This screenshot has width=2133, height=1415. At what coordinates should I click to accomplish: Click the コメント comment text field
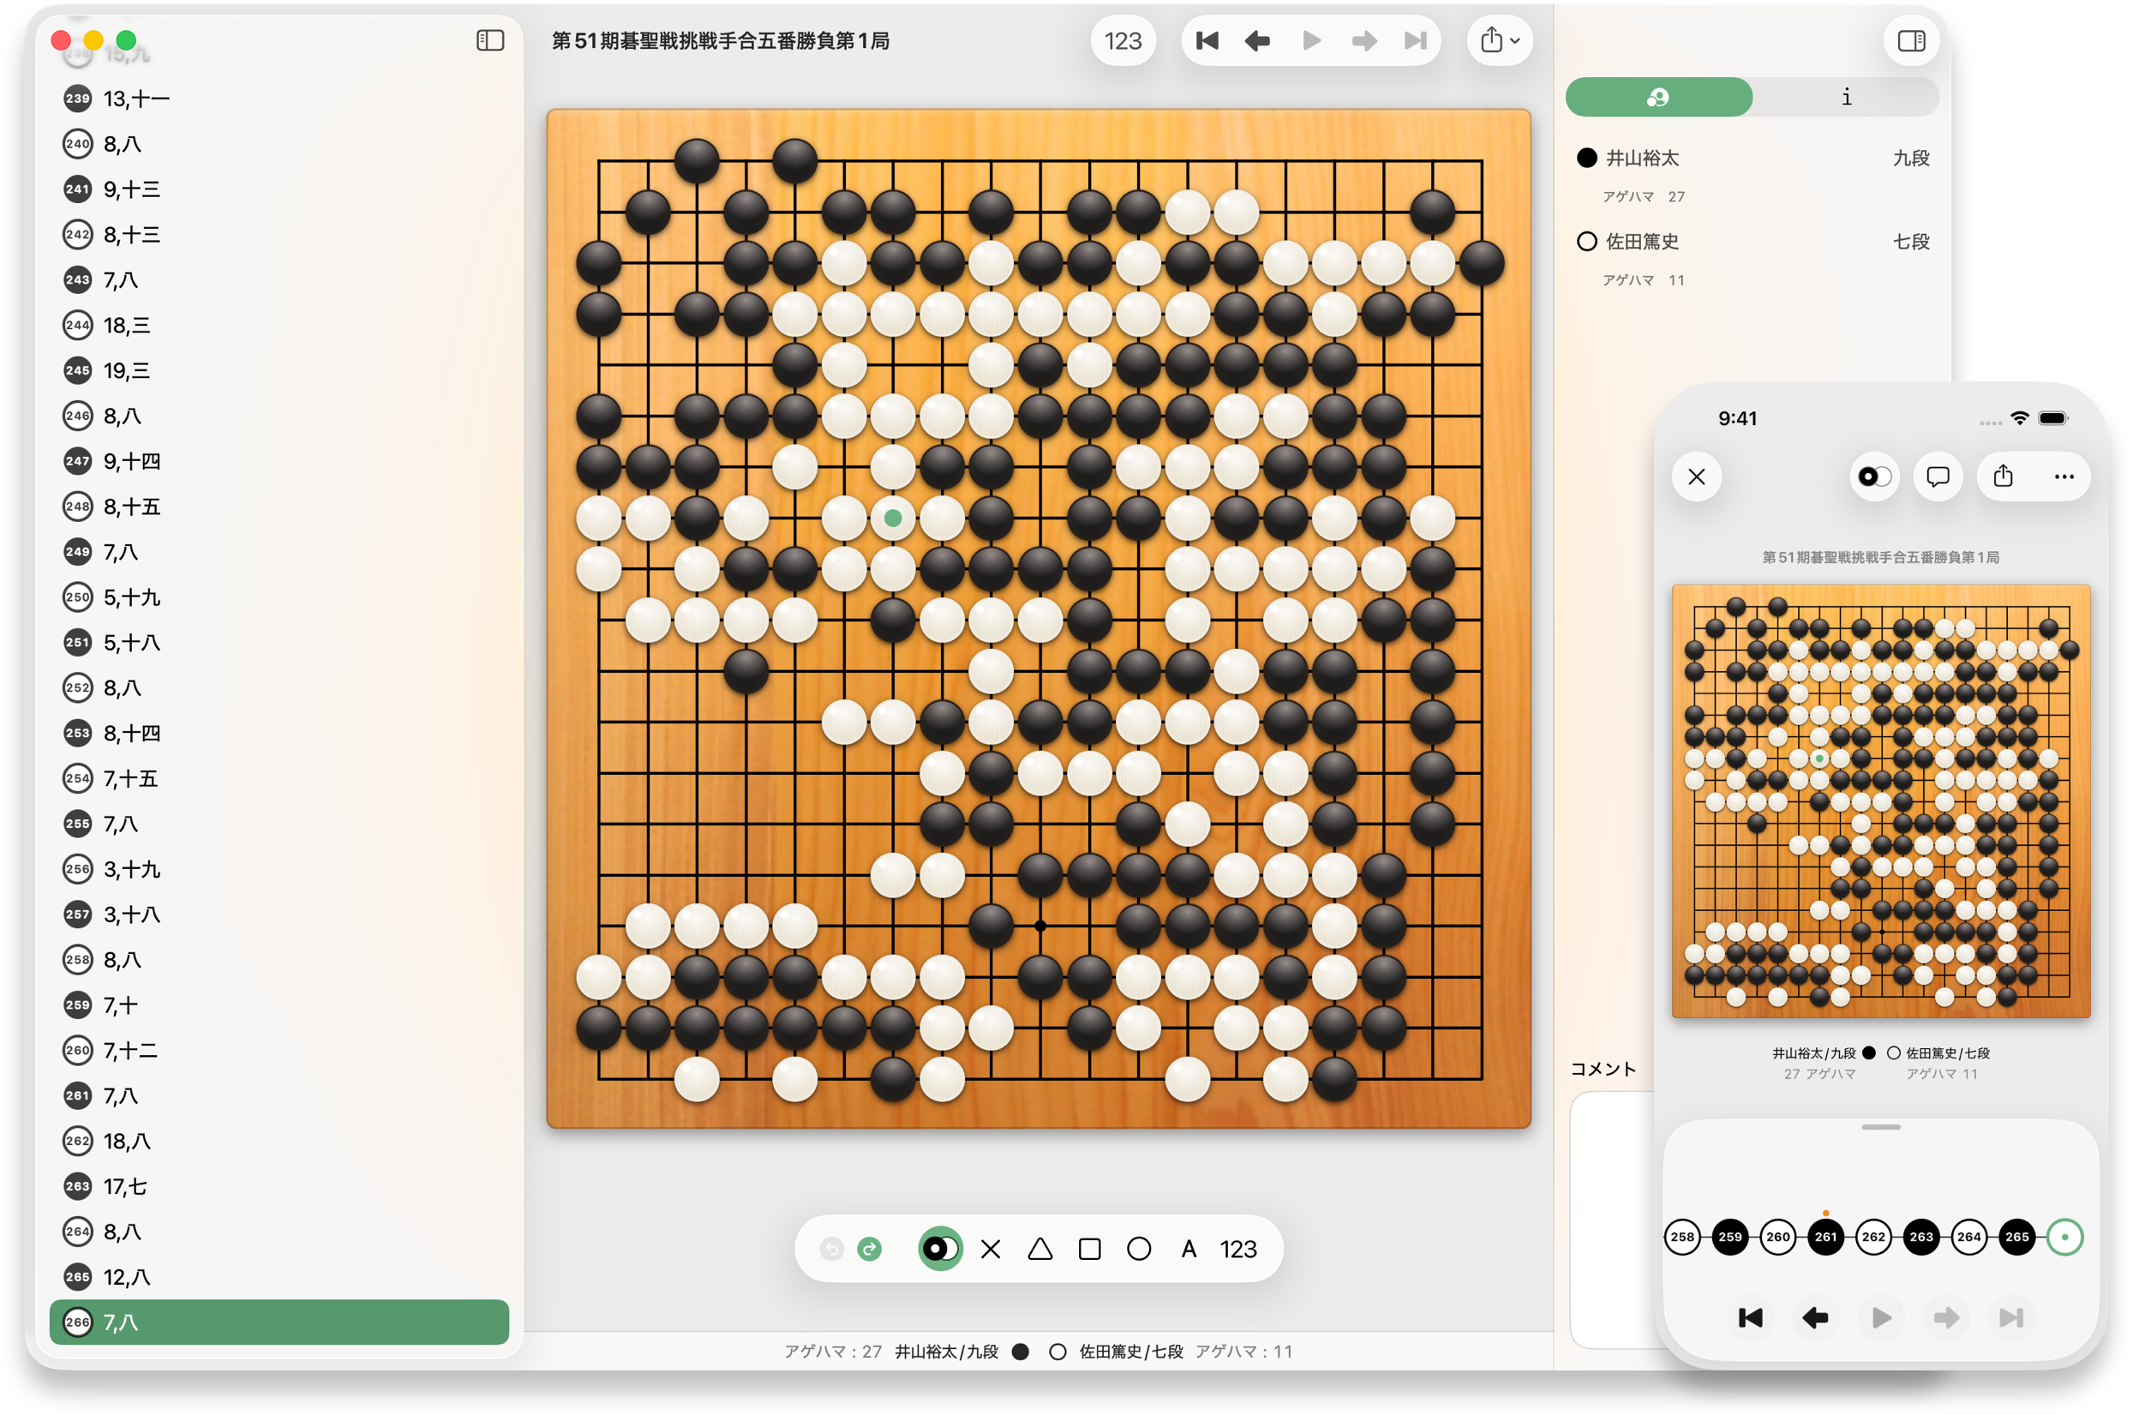tap(1614, 1220)
